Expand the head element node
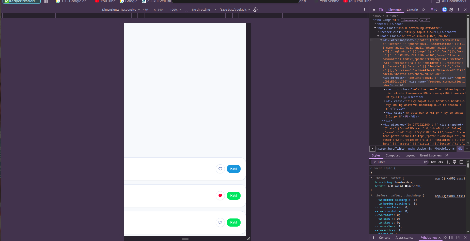Image resolution: width=470 pixels, height=241 pixels. 375,24
